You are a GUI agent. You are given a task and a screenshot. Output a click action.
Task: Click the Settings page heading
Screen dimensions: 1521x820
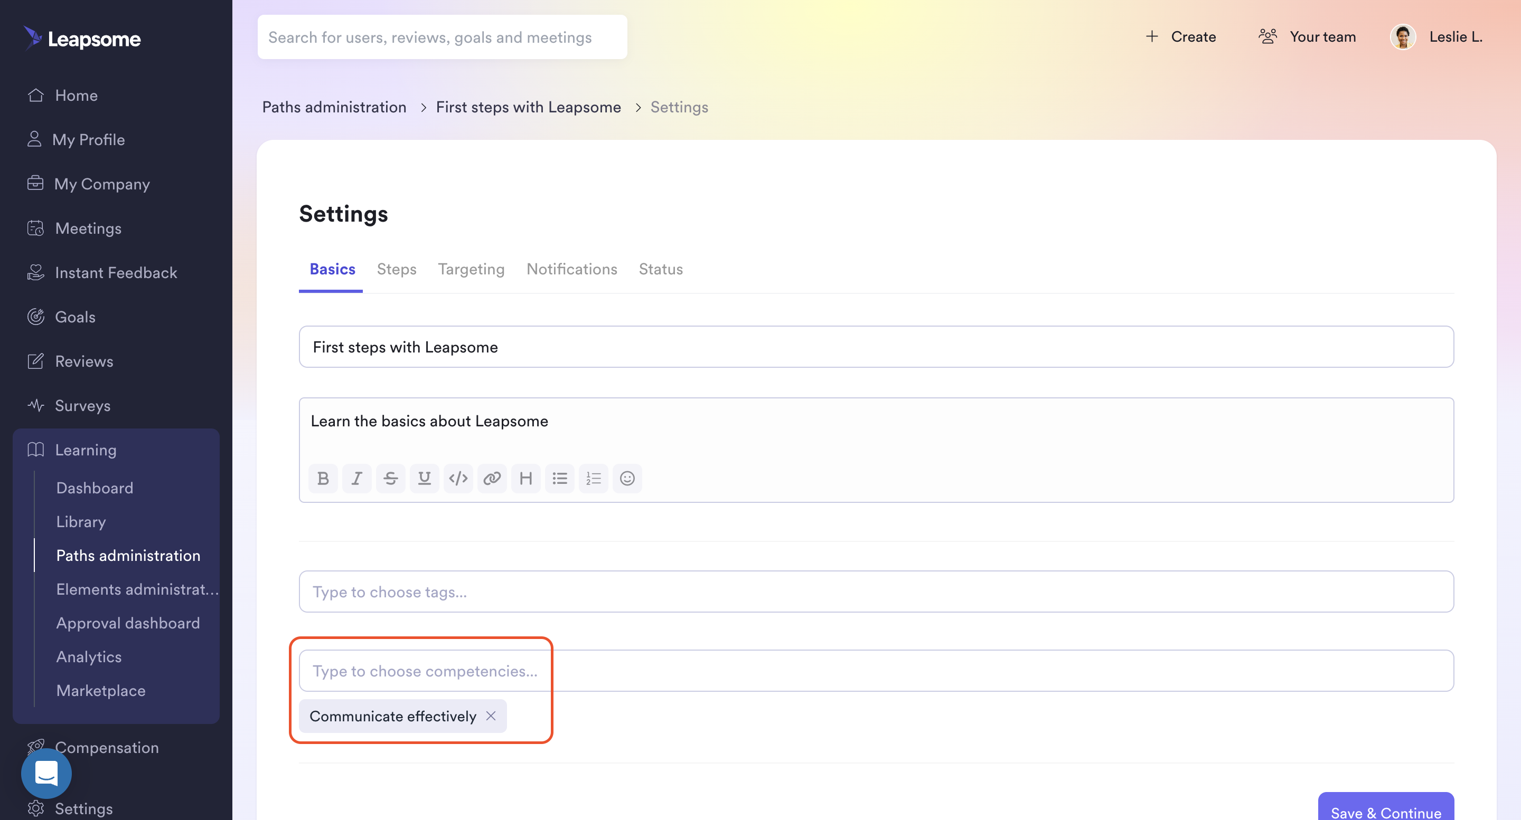pos(343,214)
